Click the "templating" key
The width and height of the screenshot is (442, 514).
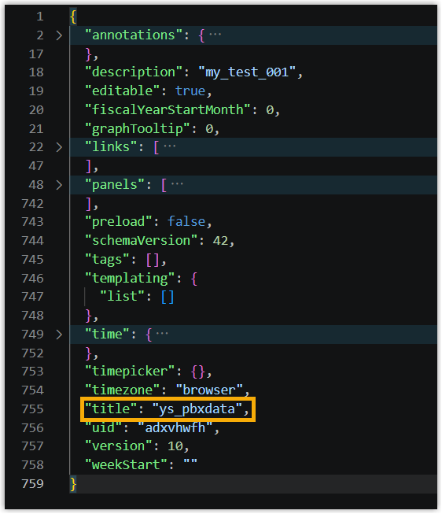pos(130,279)
